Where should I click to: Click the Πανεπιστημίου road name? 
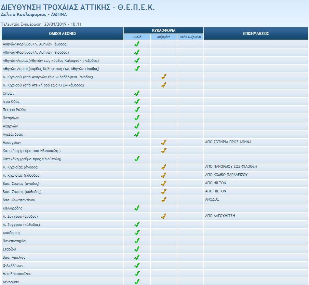click(15, 241)
